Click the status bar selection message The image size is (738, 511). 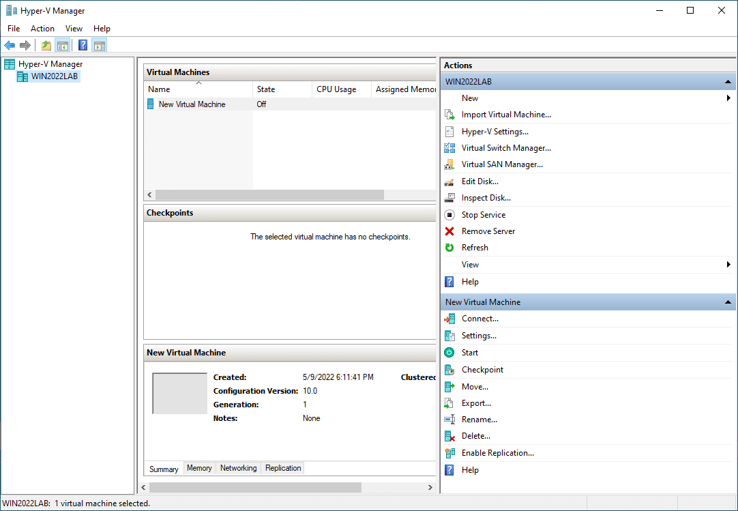[x=76, y=503]
